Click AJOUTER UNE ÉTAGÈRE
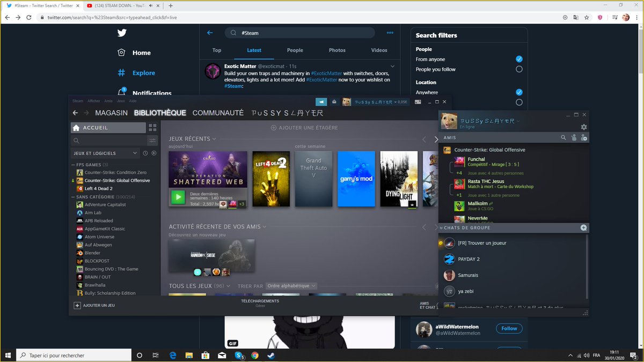Screen dimensions: 644x362 pyautogui.click(x=304, y=128)
